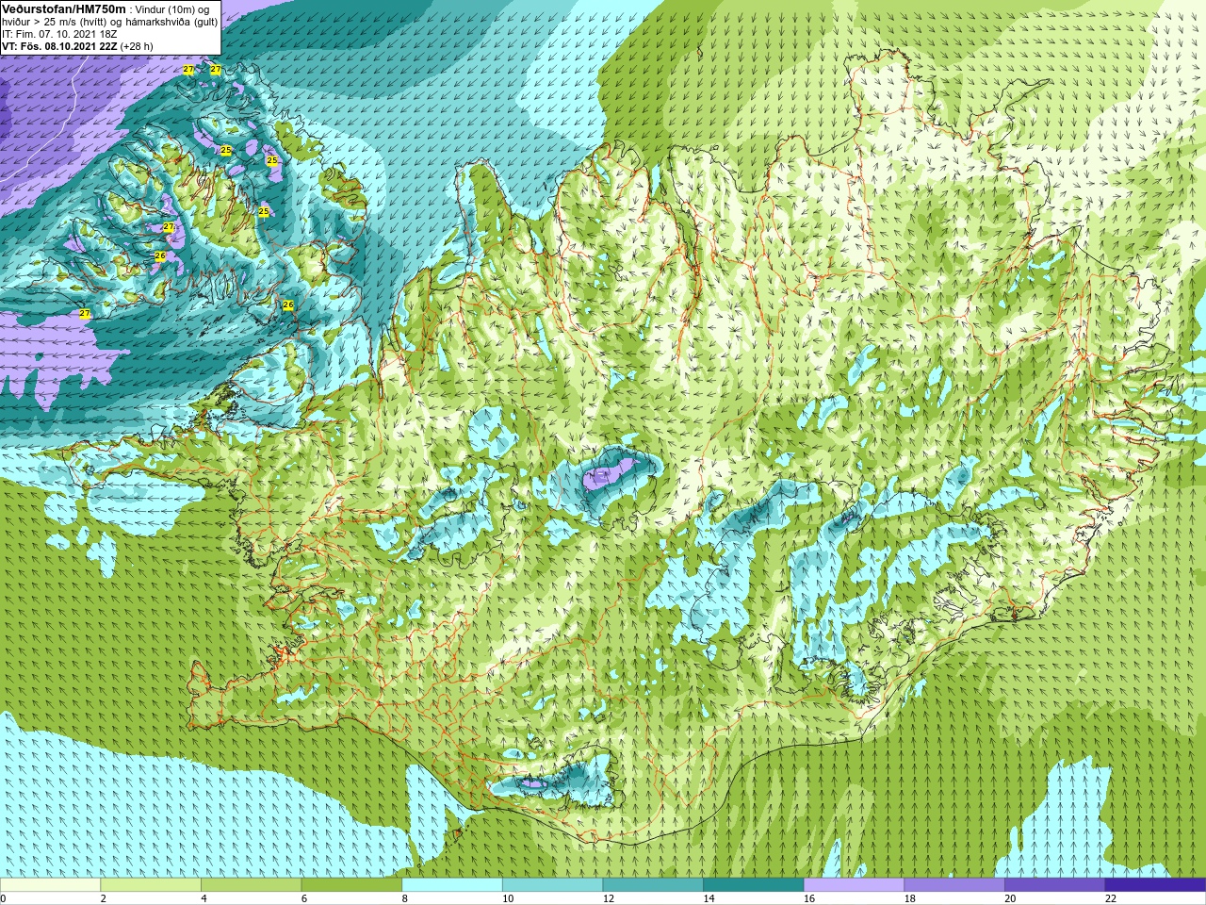
Task: Click the legend scale label "0"
Action: pyautogui.click(x=3, y=898)
